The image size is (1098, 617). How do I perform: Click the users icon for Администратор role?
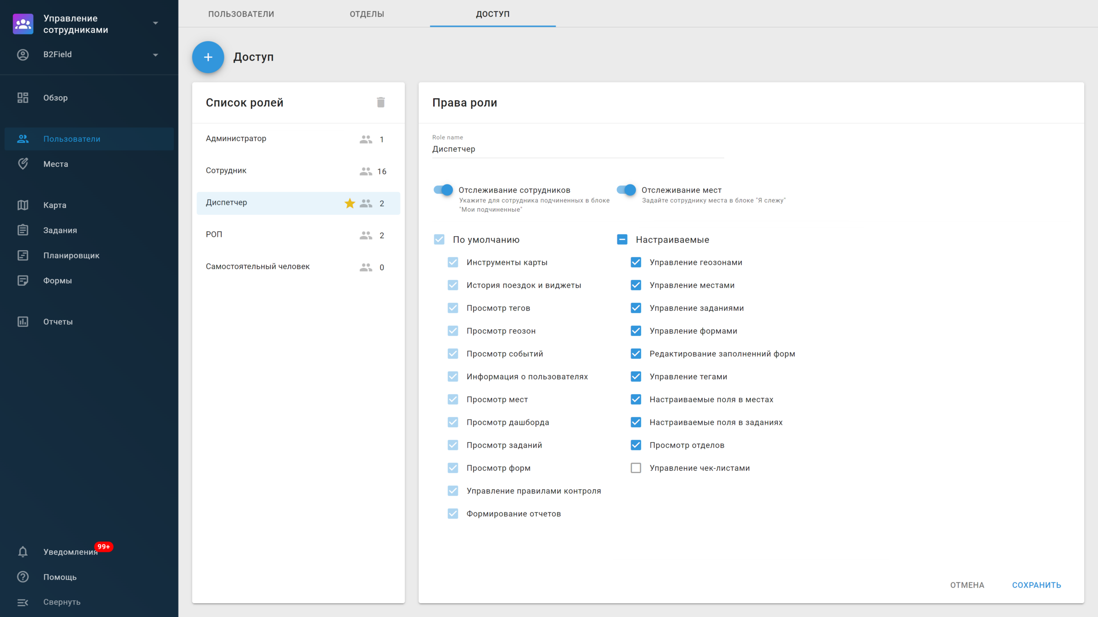[366, 139]
